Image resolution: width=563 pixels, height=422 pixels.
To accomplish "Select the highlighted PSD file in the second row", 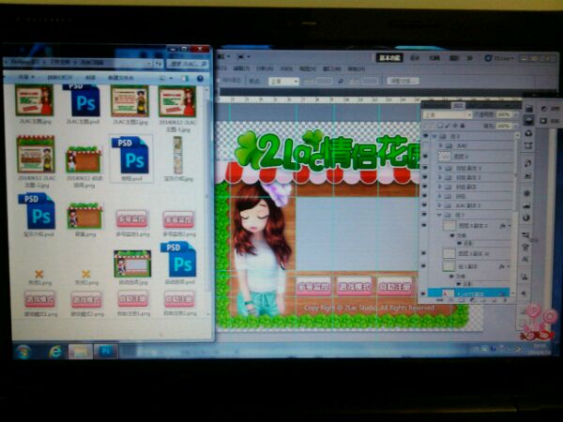I will pyautogui.click(x=131, y=158).
